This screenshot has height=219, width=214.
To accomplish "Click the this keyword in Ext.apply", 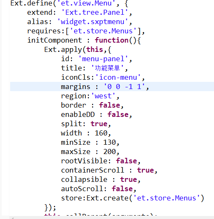I will (x=95, y=49).
